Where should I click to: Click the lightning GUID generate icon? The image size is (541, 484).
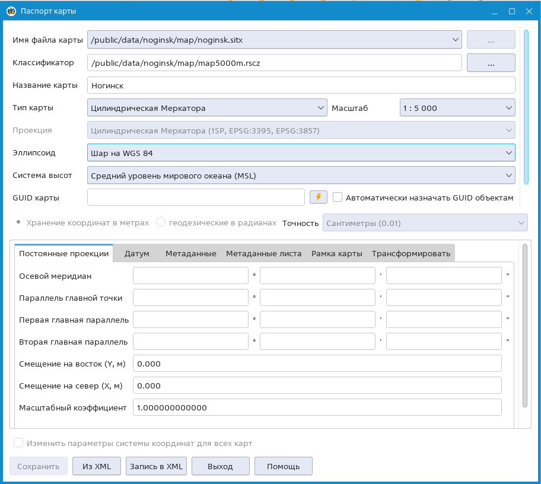coord(319,198)
